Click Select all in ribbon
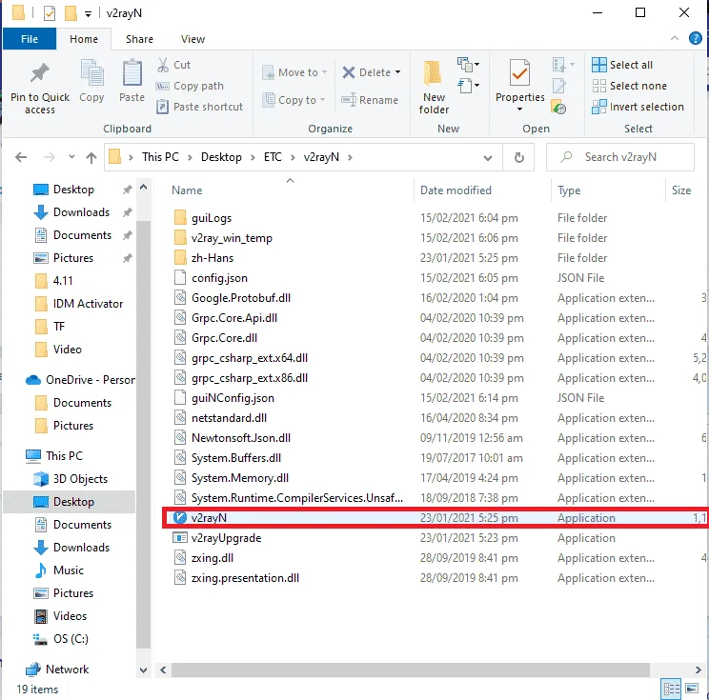This screenshot has width=709, height=700. coord(622,65)
